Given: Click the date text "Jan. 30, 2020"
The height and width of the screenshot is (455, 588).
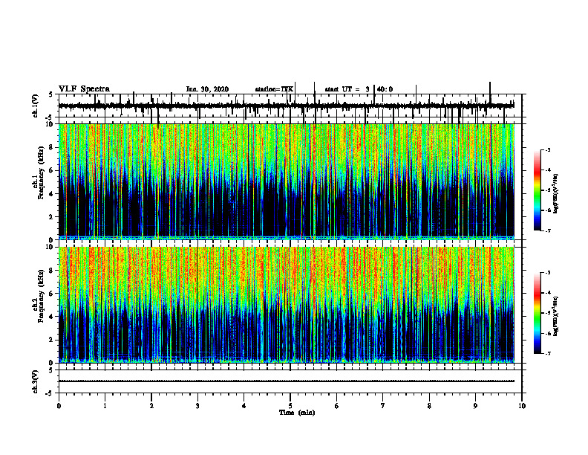Looking at the screenshot, I should point(207,89).
